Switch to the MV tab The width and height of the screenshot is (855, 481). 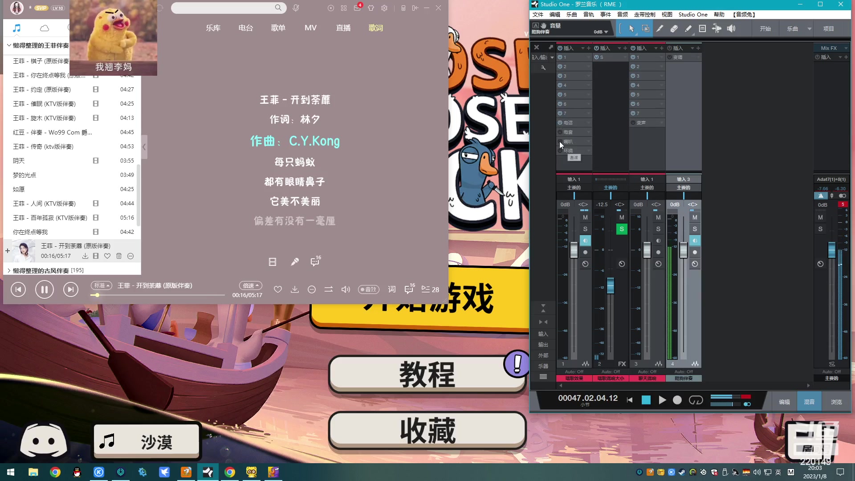pos(311,28)
